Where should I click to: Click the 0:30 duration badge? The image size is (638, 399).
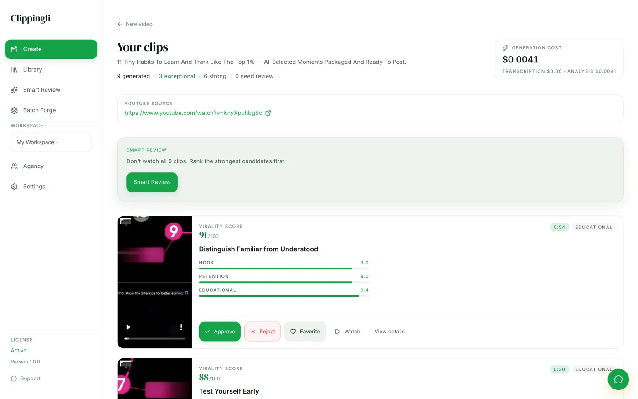559,369
